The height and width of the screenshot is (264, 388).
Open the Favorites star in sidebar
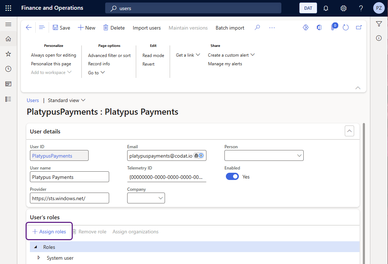tap(8, 54)
